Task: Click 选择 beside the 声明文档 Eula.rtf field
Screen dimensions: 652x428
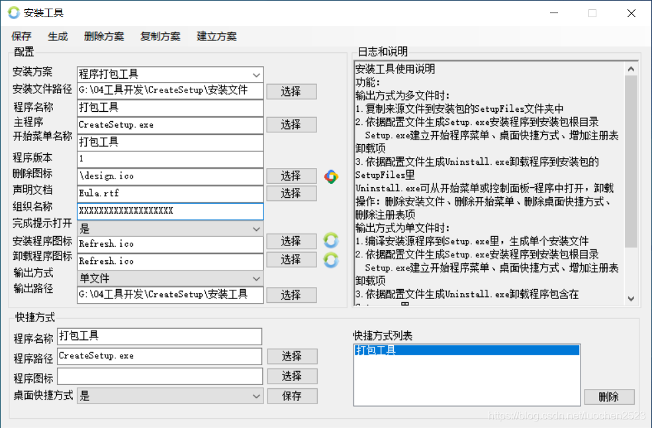Action: tap(292, 193)
